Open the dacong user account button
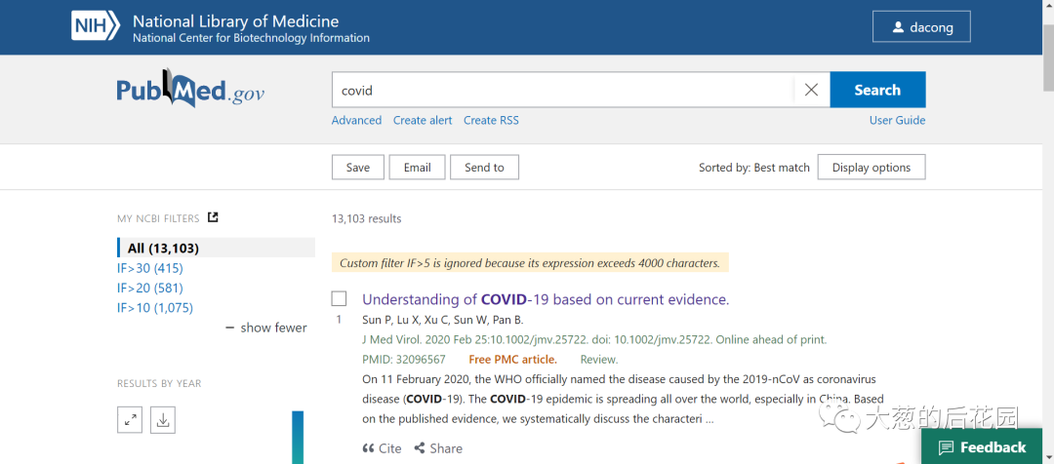Image resolution: width=1054 pixels, height=464 pixels. (x=921, y=27)
